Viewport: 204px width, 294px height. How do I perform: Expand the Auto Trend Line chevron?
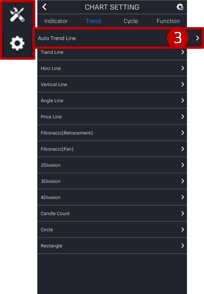coord(197,38)
